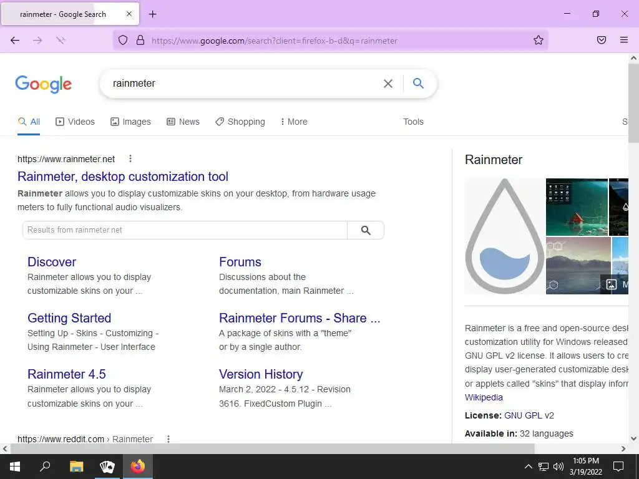The width and height of the screenshot is (639, 479).
Task: Show hidden system tray icons
Action: [528, 467]
